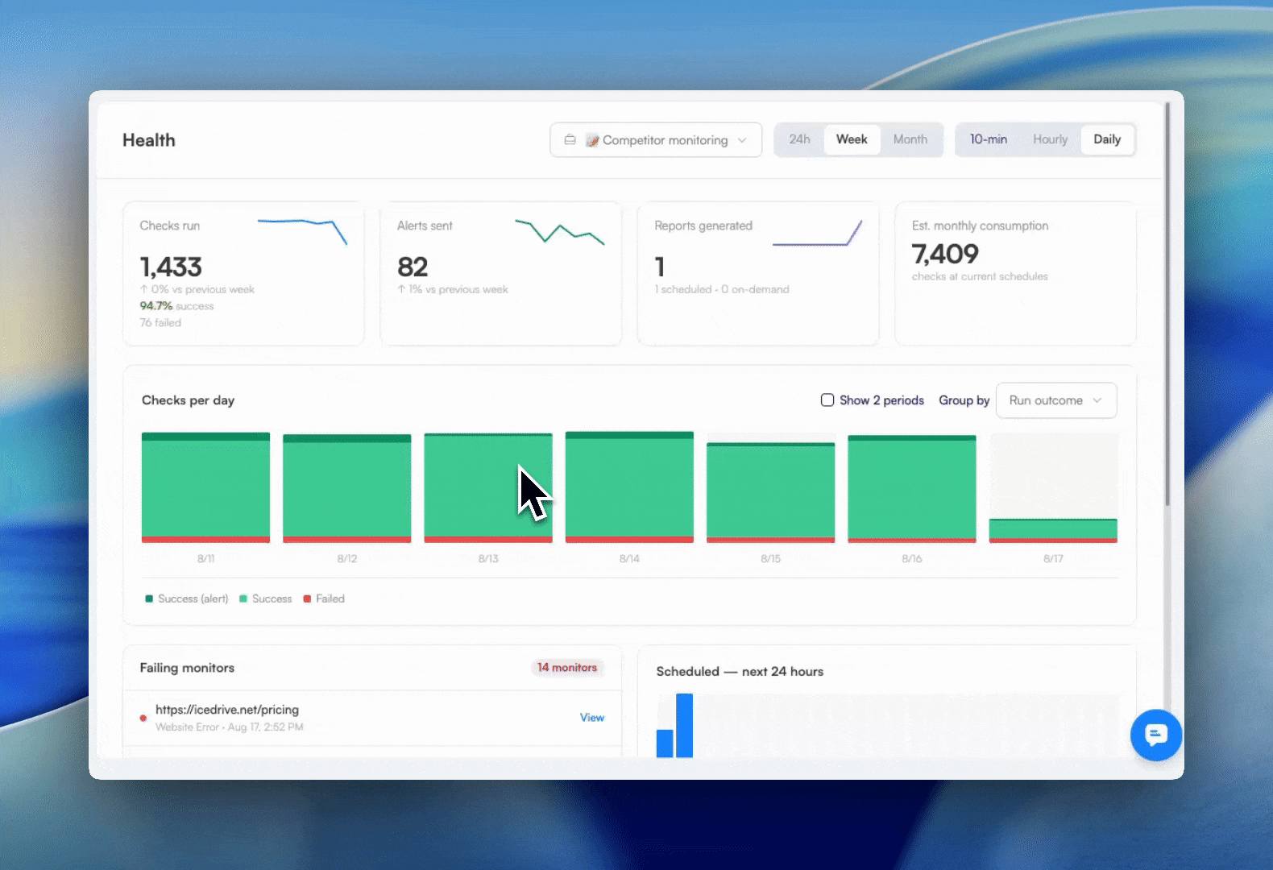Select the Hourly granularity tab
The width and height of the screenshot is (1273, 870).
pyautogui.click(x=1050, y=139)
